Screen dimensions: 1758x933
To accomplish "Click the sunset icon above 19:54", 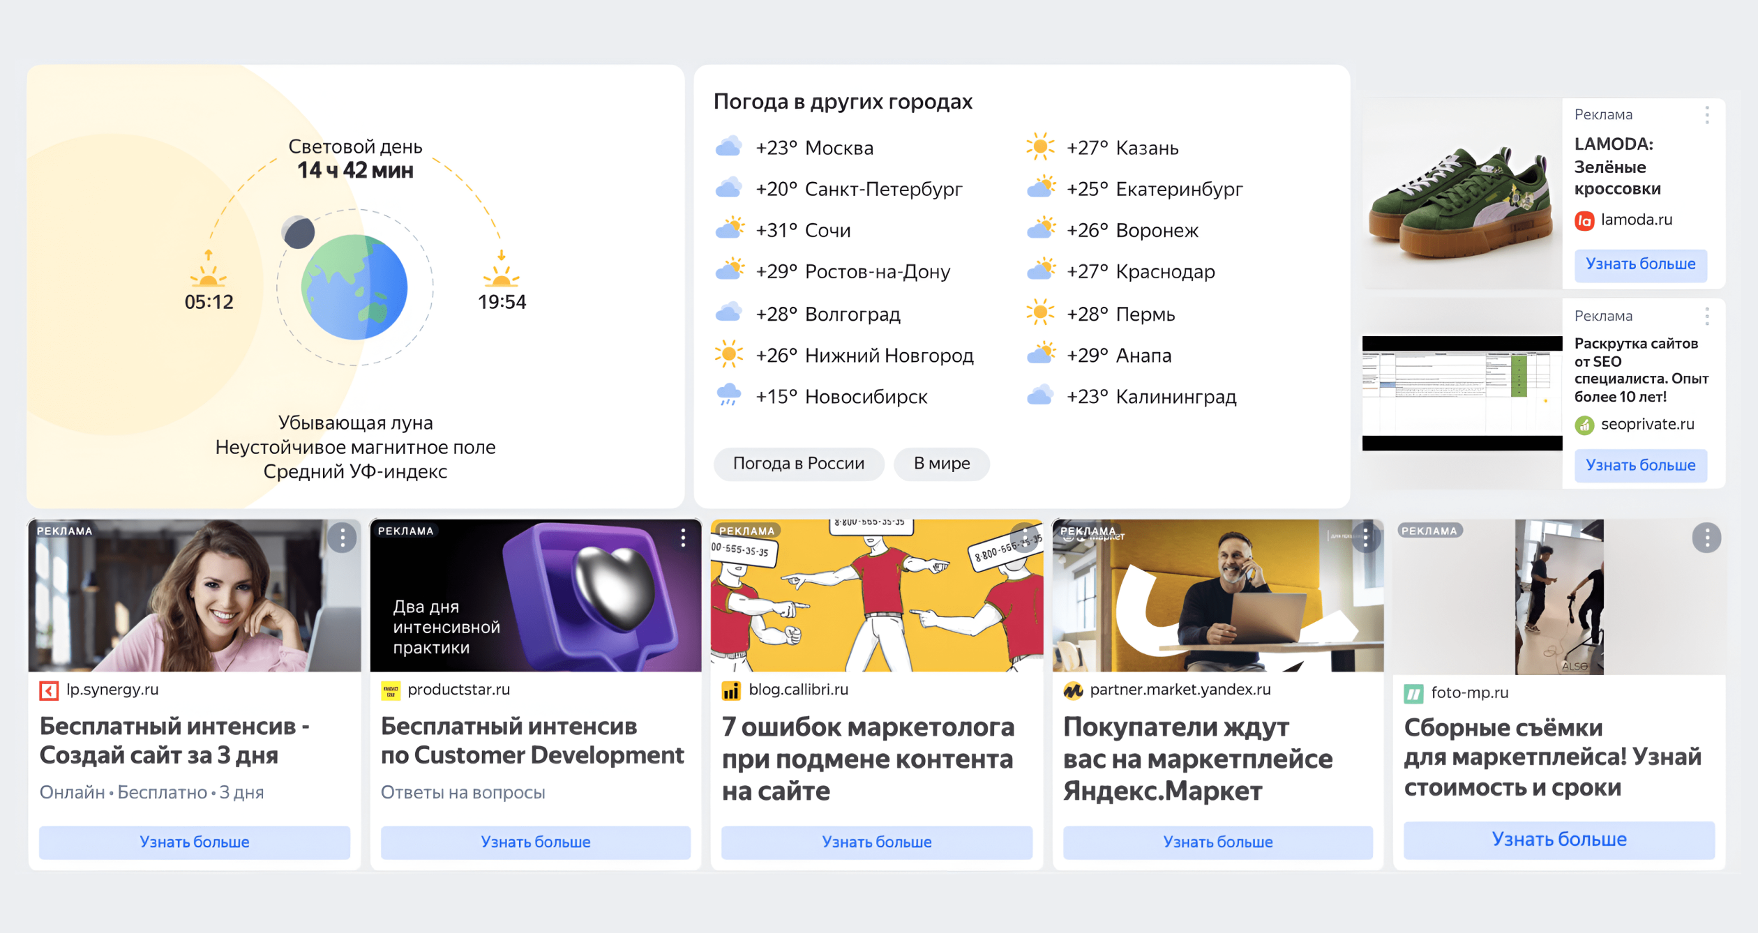I will 501,275.
